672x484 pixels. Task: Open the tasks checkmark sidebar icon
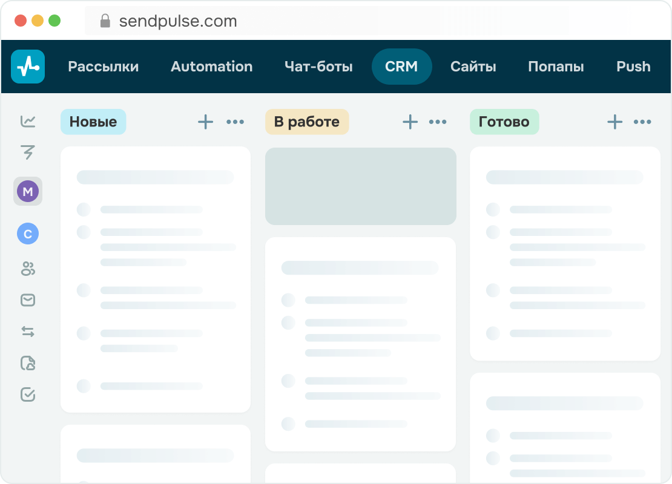(28, 394)
